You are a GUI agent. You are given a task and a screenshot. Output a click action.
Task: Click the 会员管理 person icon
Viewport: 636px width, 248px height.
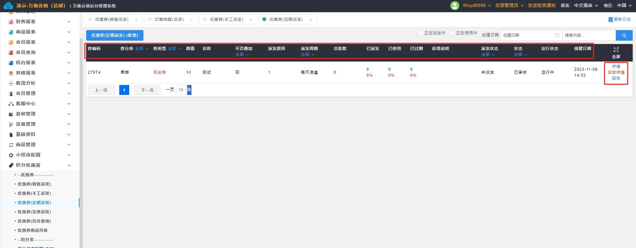[x=11, y=94]
